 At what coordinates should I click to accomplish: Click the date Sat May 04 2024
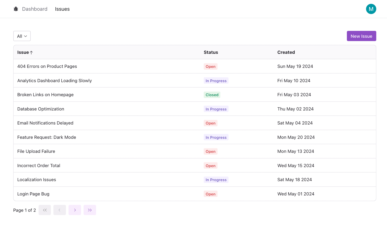coord(295,123)
